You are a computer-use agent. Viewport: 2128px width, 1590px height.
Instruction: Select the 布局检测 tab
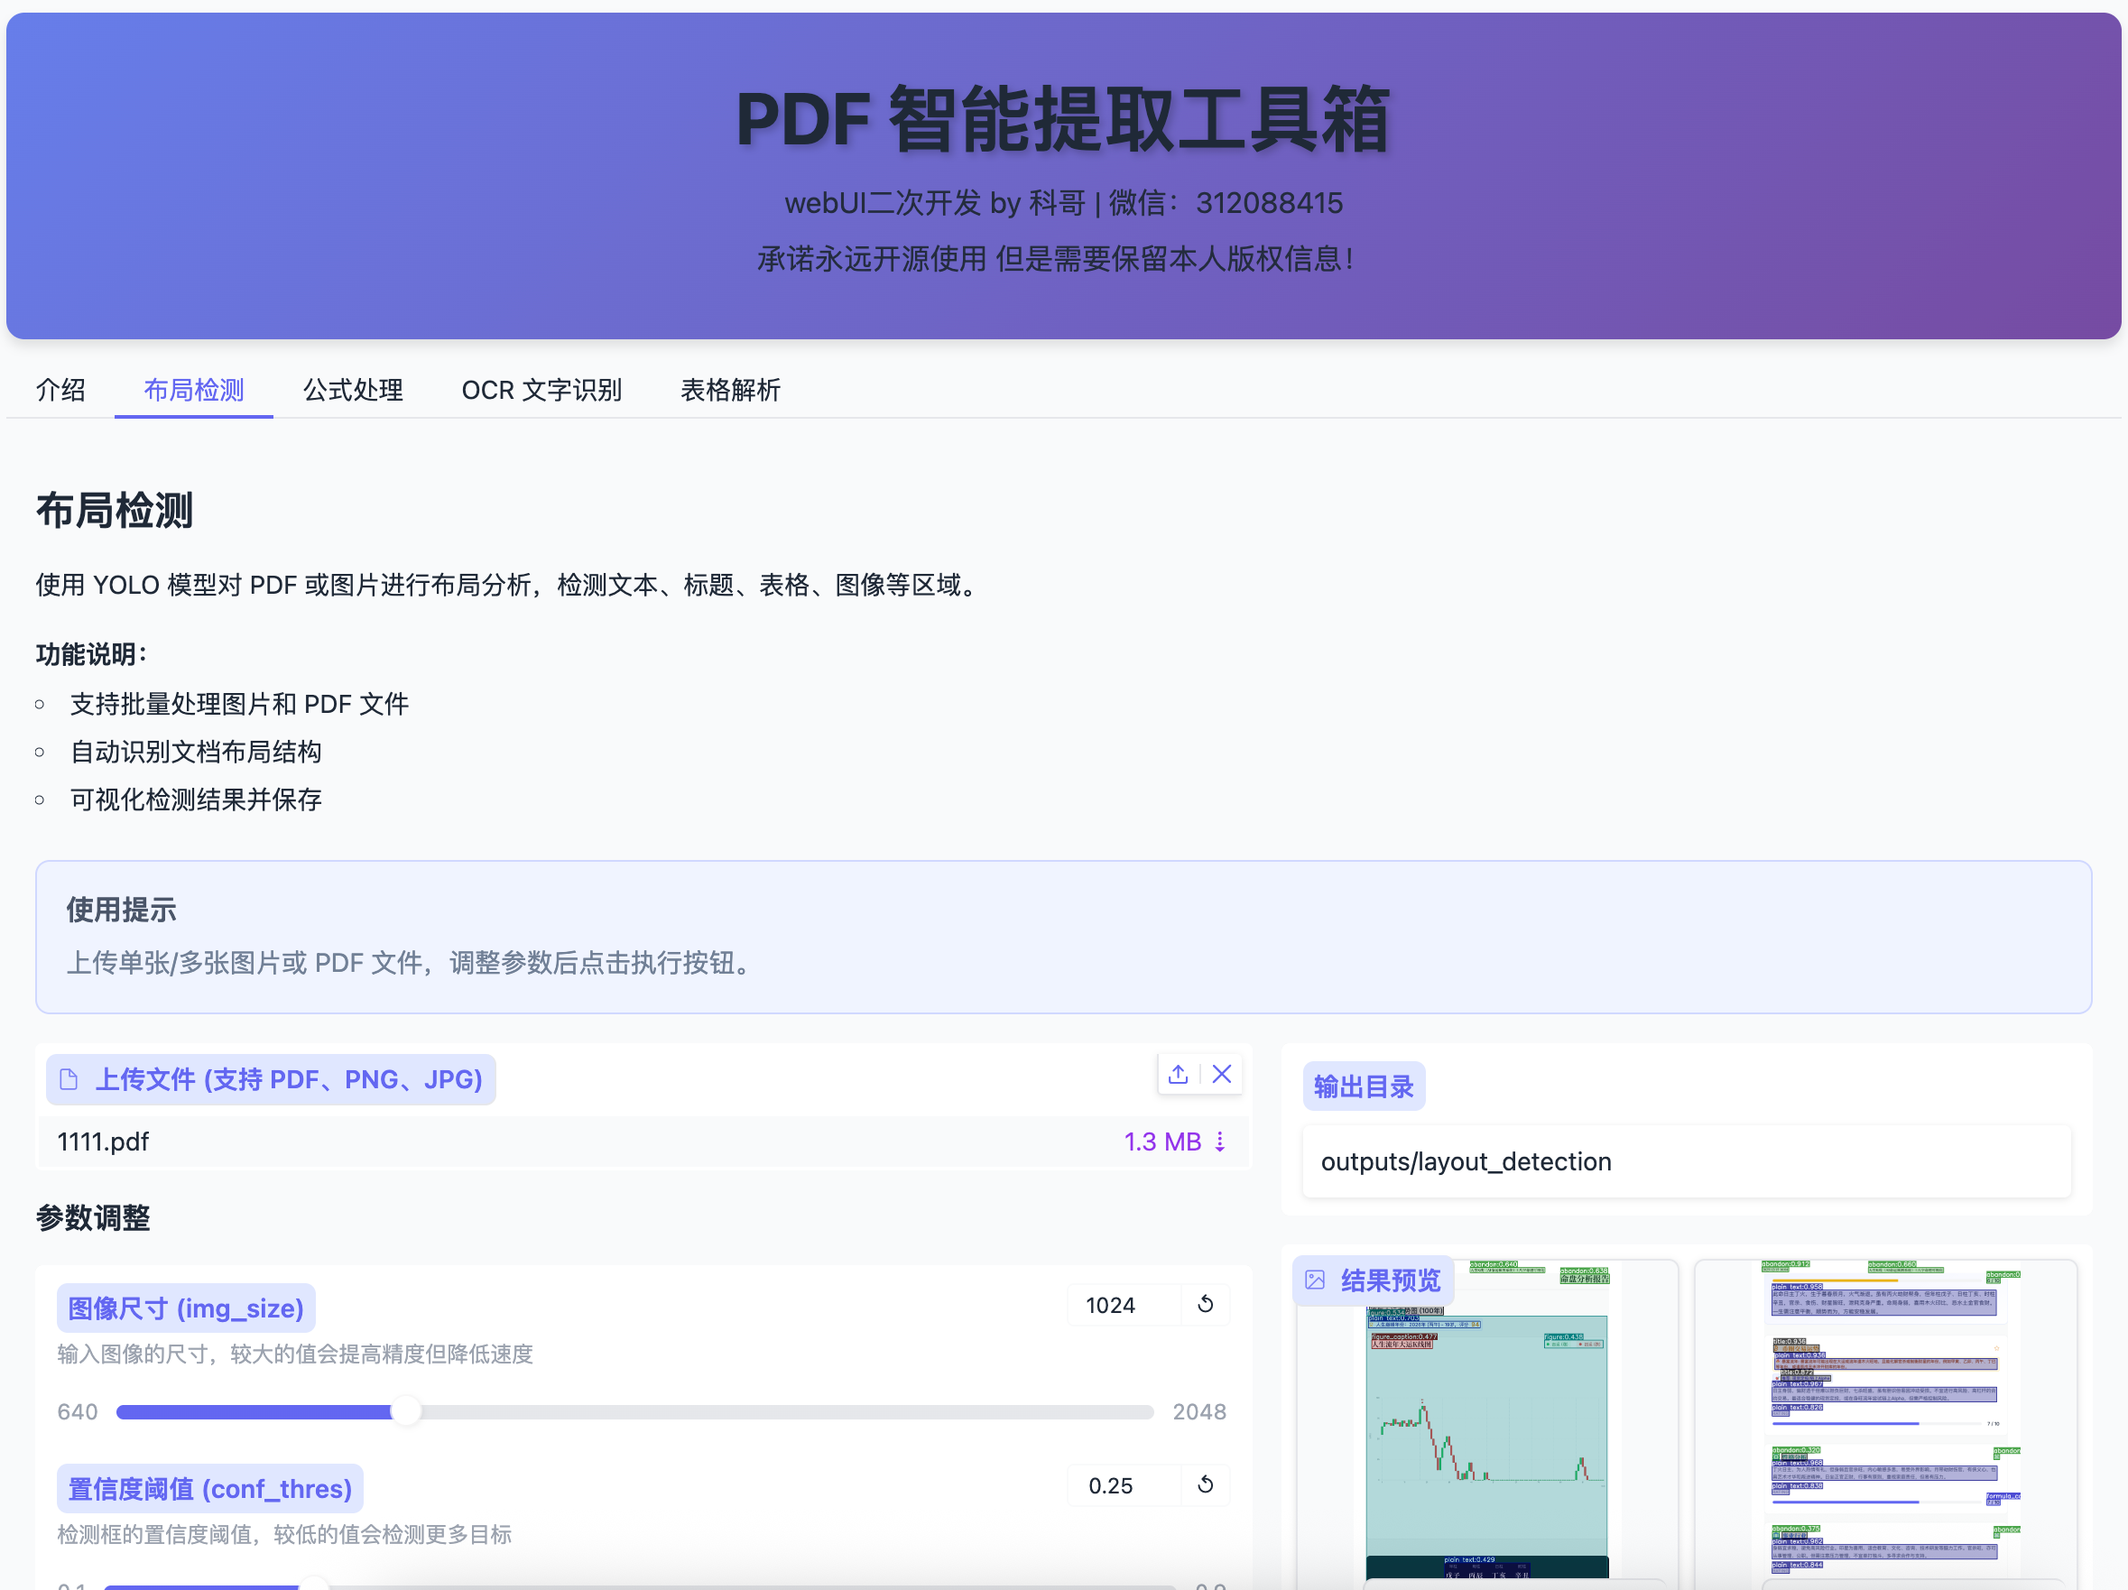pos(193,390)
